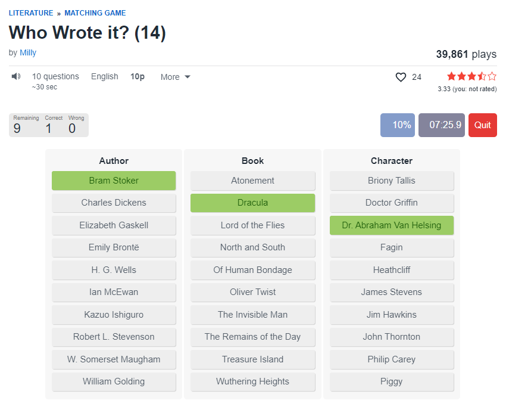Click the first rating star

451,76
